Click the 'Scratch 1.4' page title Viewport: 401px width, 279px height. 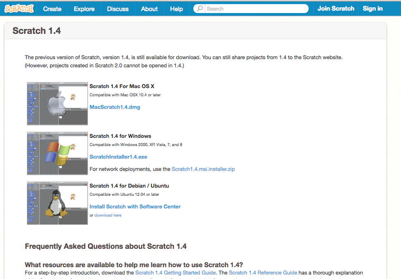pos(37,31)
